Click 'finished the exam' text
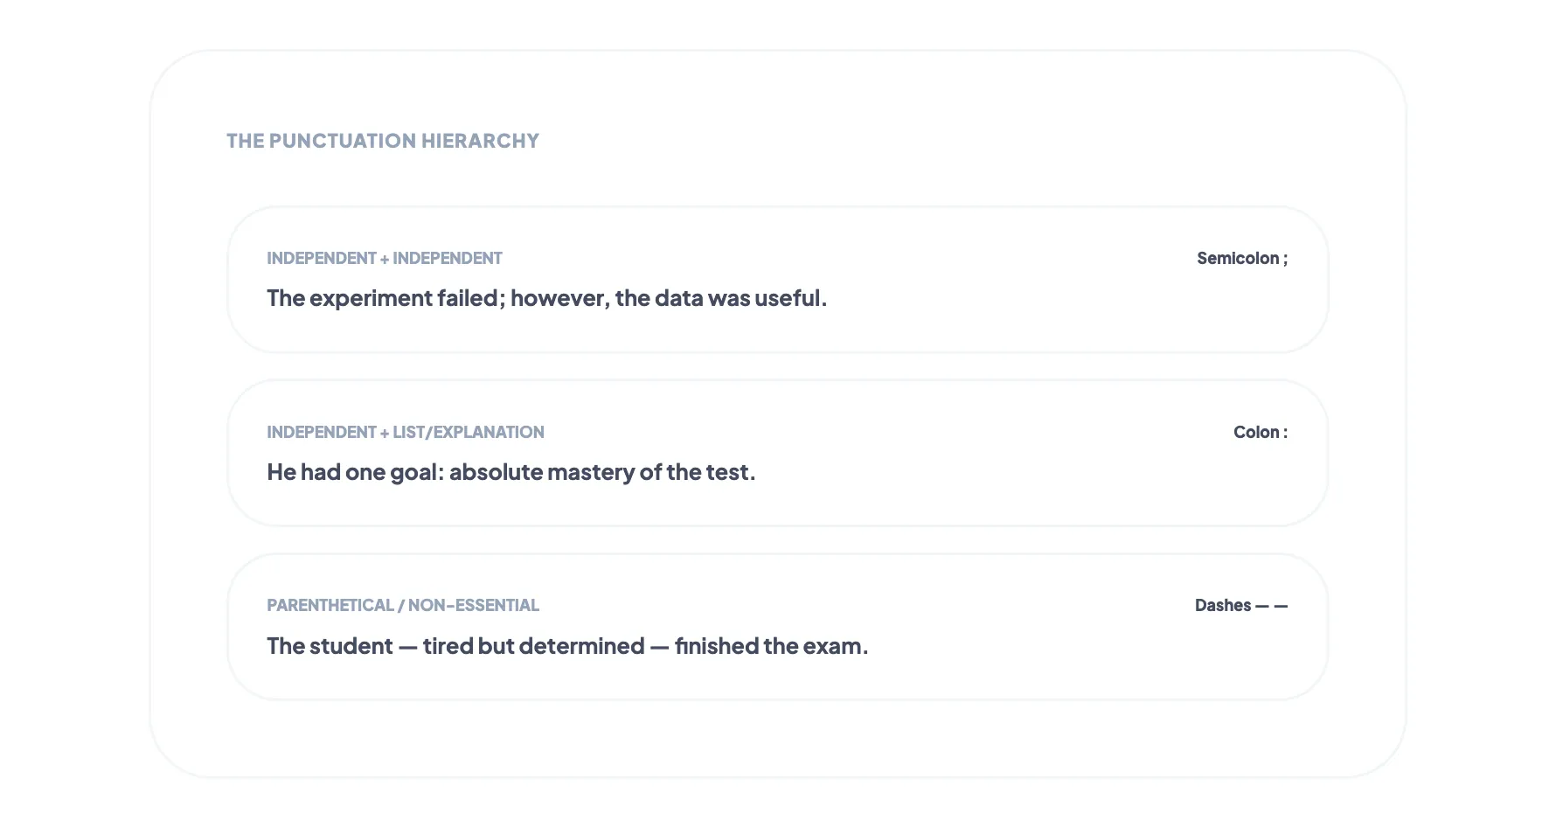The height and width of the screenshot is (820, 1549). [x=769, y=646]
